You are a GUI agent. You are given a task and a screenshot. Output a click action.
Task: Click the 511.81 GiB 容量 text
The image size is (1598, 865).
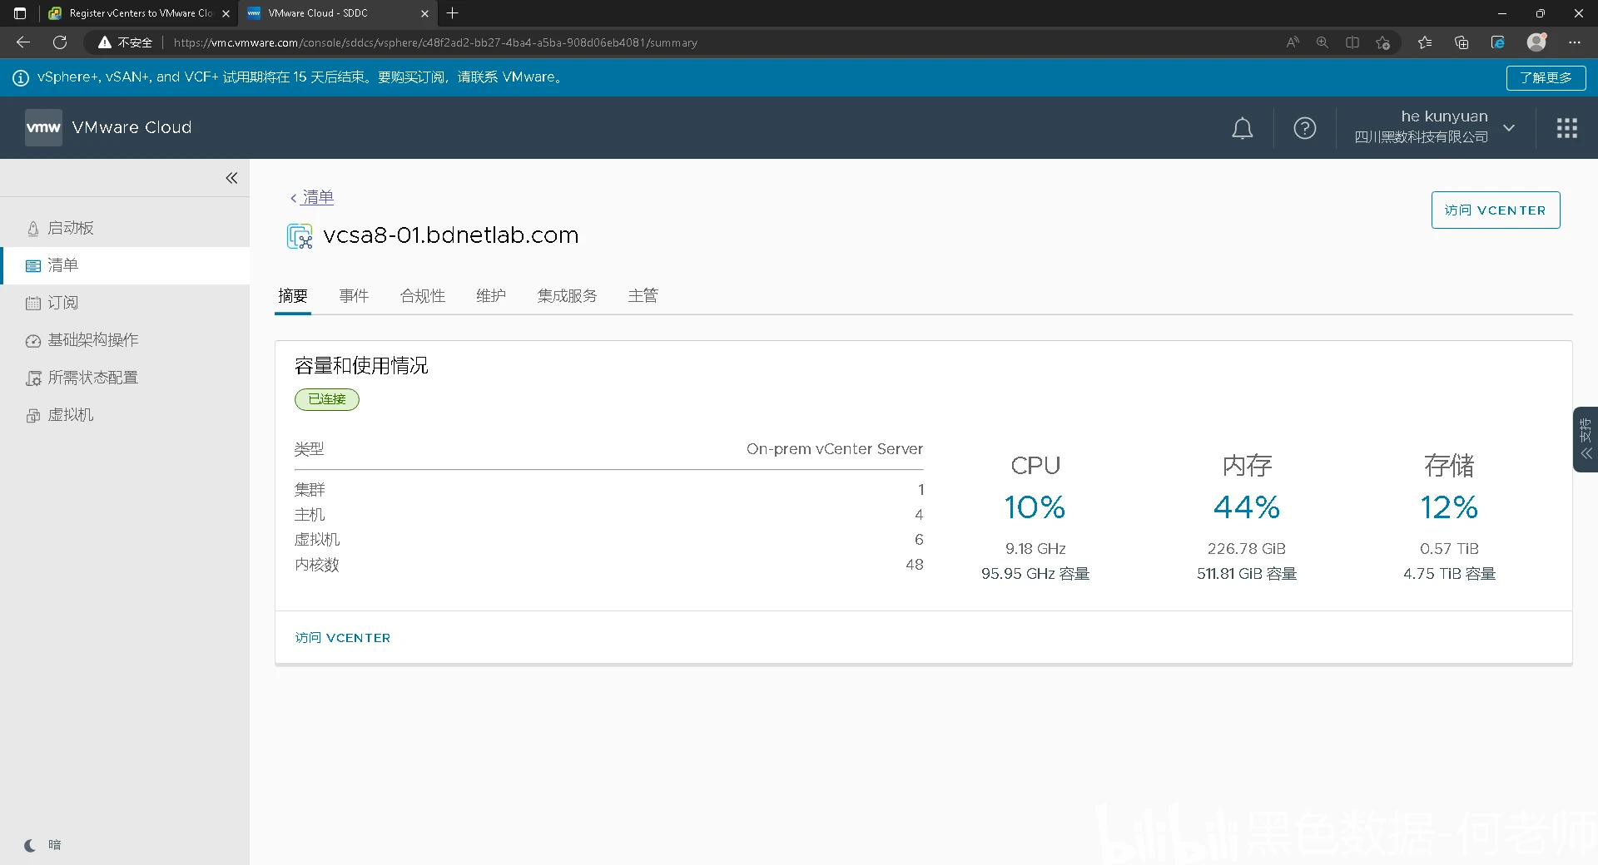coord(1246,574)
